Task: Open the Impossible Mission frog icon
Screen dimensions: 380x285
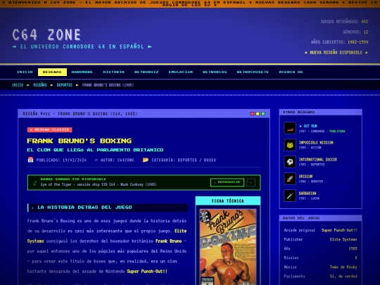Action: [290, 145]
